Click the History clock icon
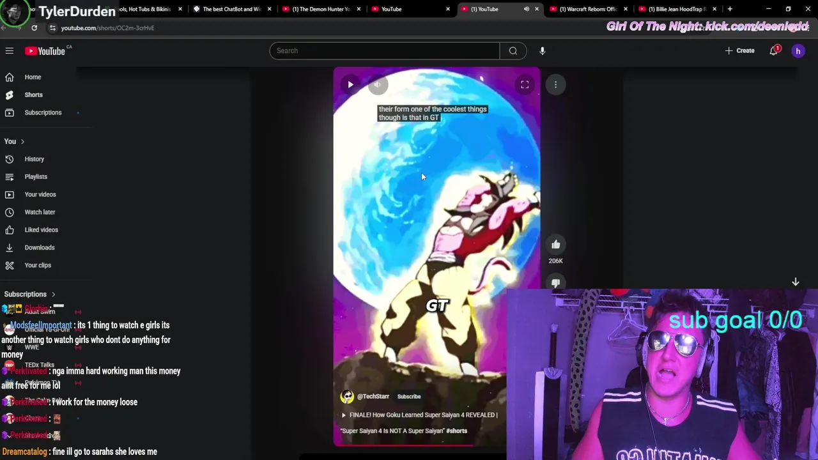818x460 pixels. [x=10, y=159]
